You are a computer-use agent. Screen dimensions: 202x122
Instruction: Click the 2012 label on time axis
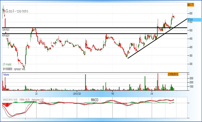click(x=76, y=94)
